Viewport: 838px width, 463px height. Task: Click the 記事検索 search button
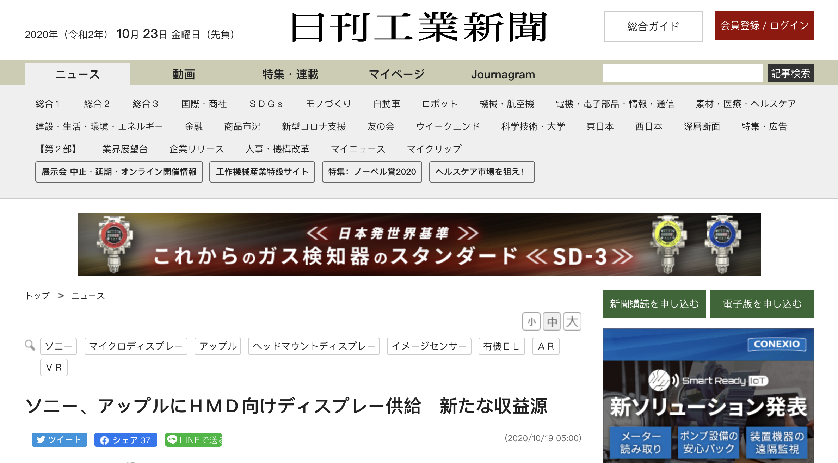[x=790, y=73]
